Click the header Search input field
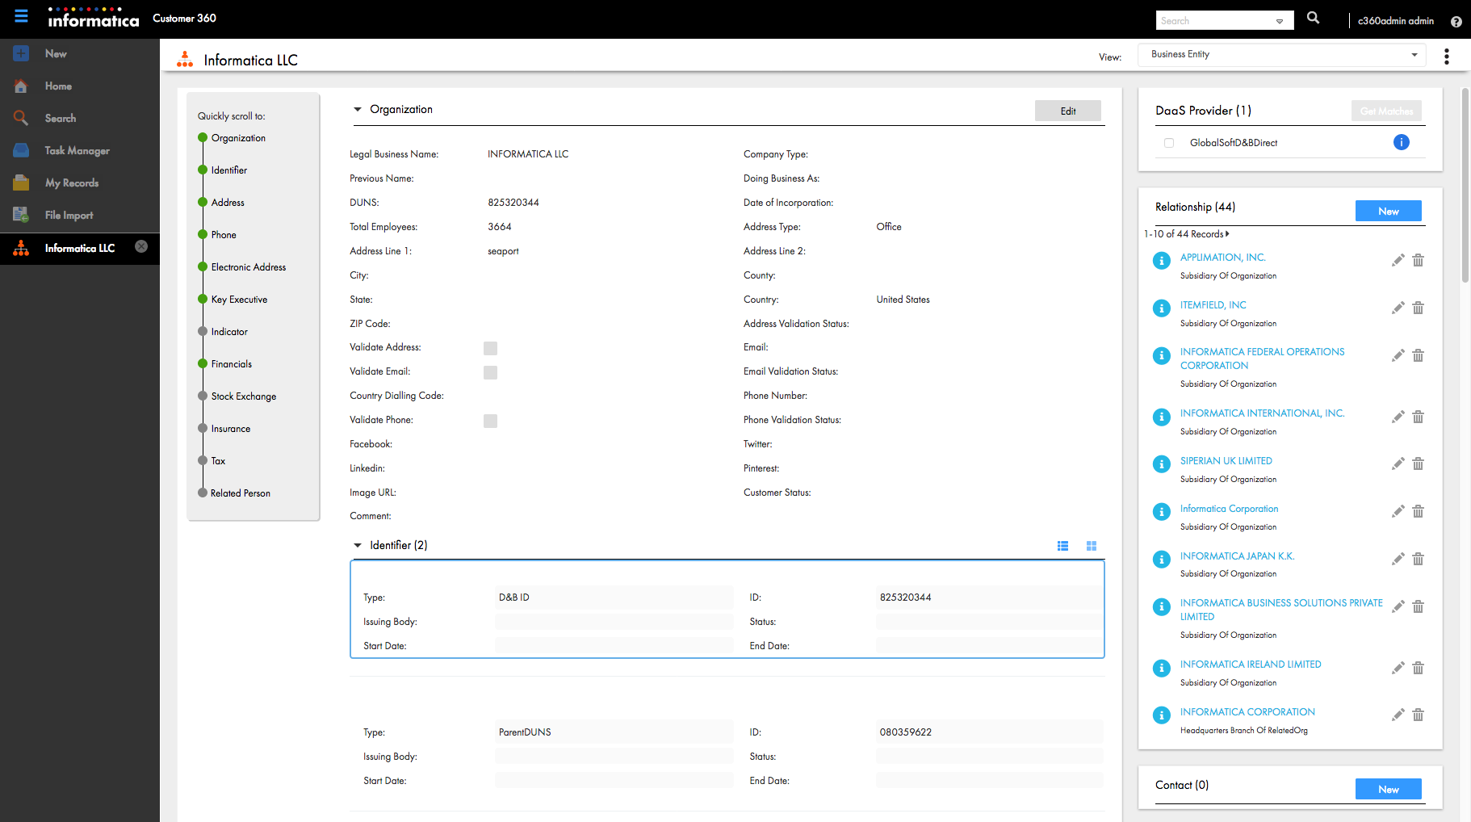The width and height of the screenshot is (1471, 822). point(1213,21)
